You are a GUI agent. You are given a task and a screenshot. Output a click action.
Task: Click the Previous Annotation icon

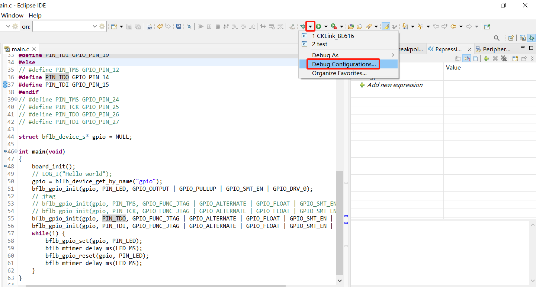pos(420,26)
